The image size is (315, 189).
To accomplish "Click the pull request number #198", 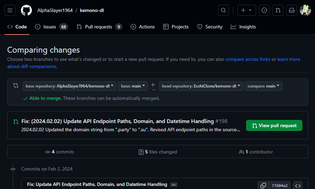I will point(221,121).
